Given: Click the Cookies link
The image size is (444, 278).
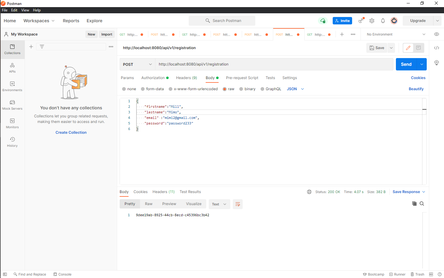Looking at the screenshot, I should pyautogui.click(x=418, y=78).
